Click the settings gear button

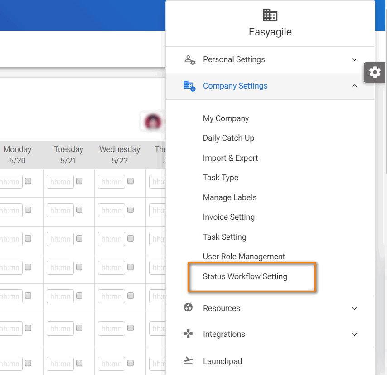click(375, 73)
